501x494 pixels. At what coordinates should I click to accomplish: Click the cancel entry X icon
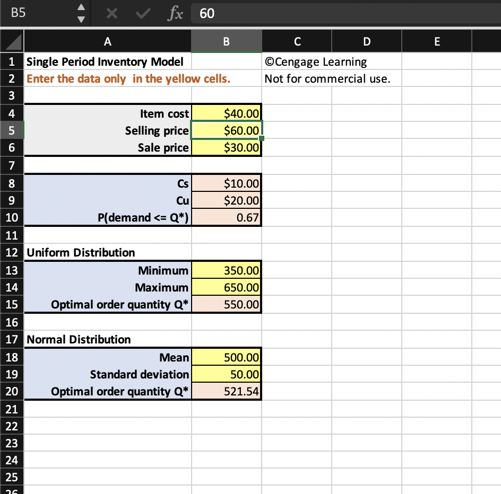tap(112, 13)
